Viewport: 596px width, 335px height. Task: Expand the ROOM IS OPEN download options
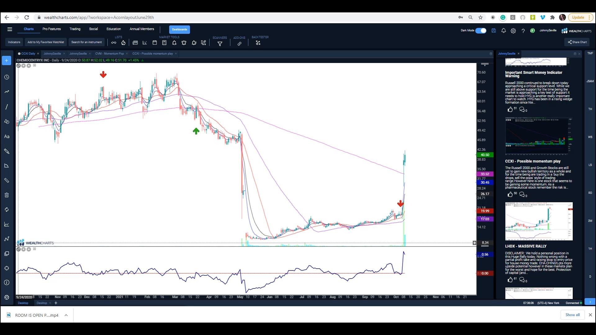[x=66, y=315]
